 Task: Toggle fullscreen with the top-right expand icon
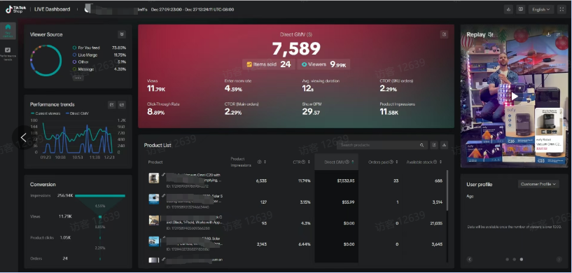[x=561, y=10]
